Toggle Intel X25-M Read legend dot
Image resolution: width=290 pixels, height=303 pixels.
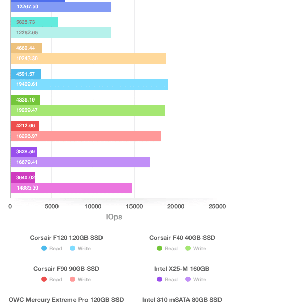(x=160, y=279)
